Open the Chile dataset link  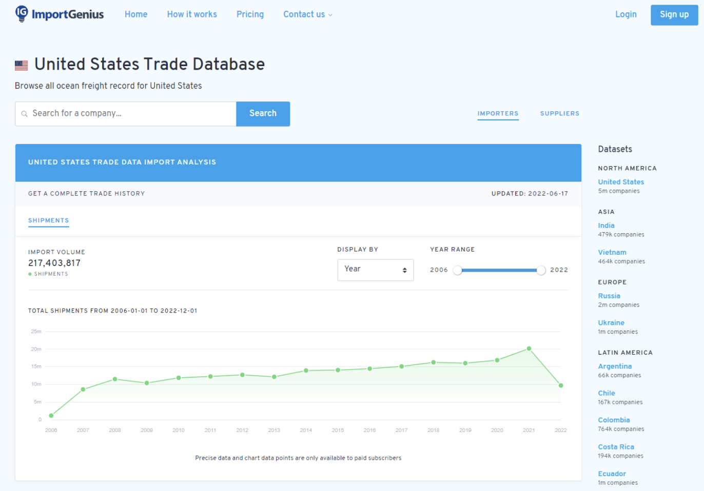[x=607, y=393]
